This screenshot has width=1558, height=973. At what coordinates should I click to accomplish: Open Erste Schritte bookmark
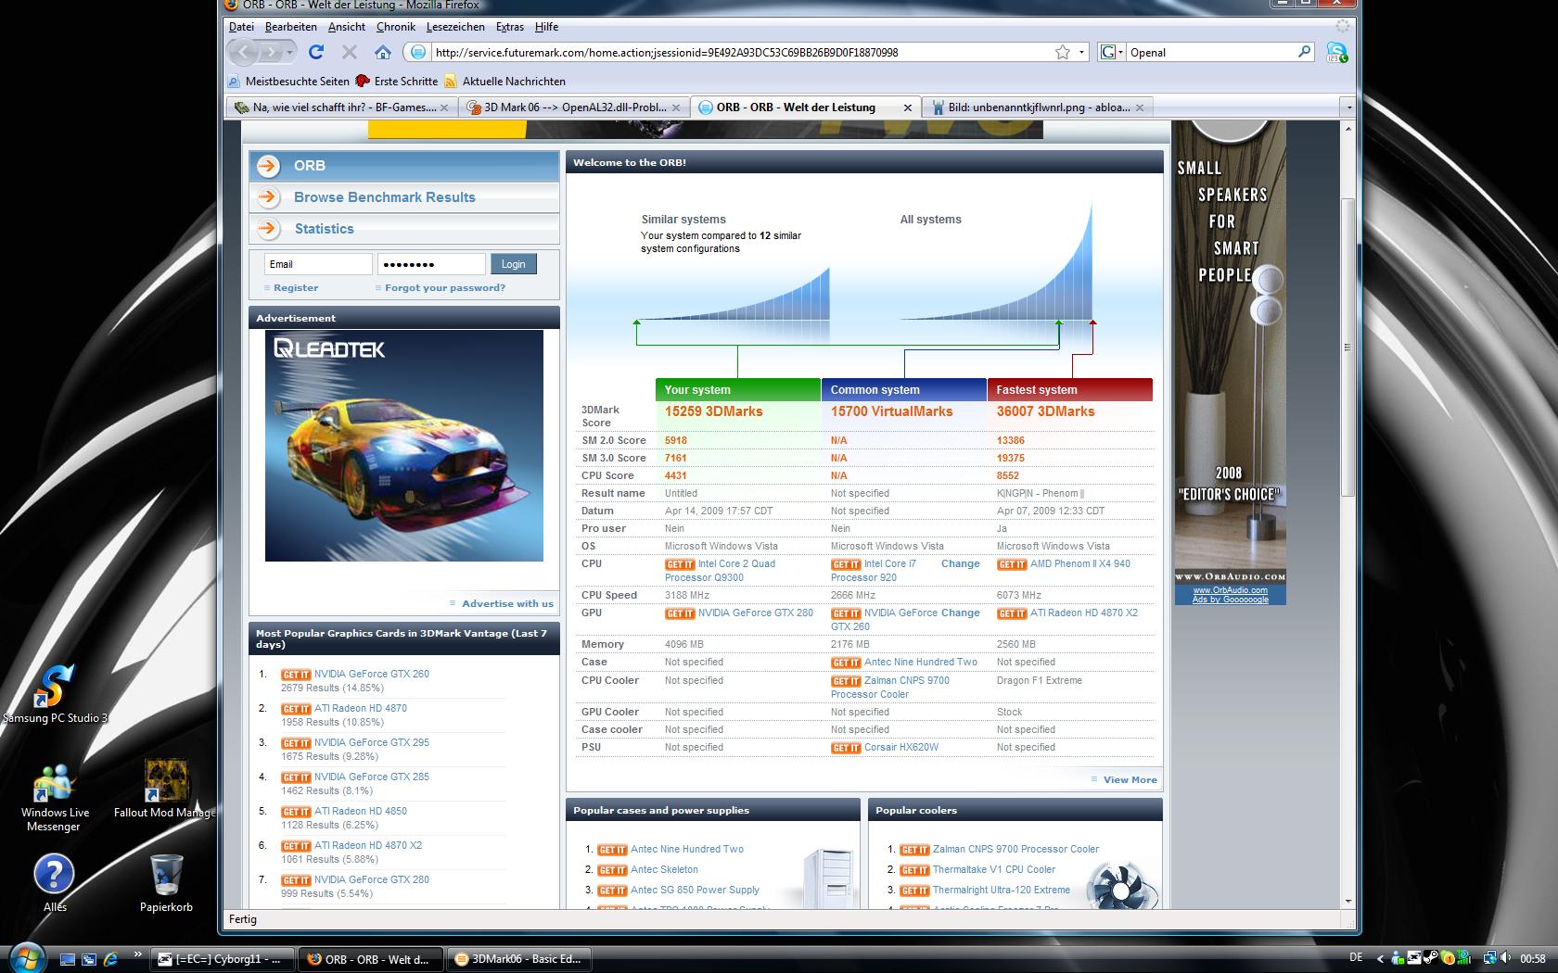[x=396, y=82]
